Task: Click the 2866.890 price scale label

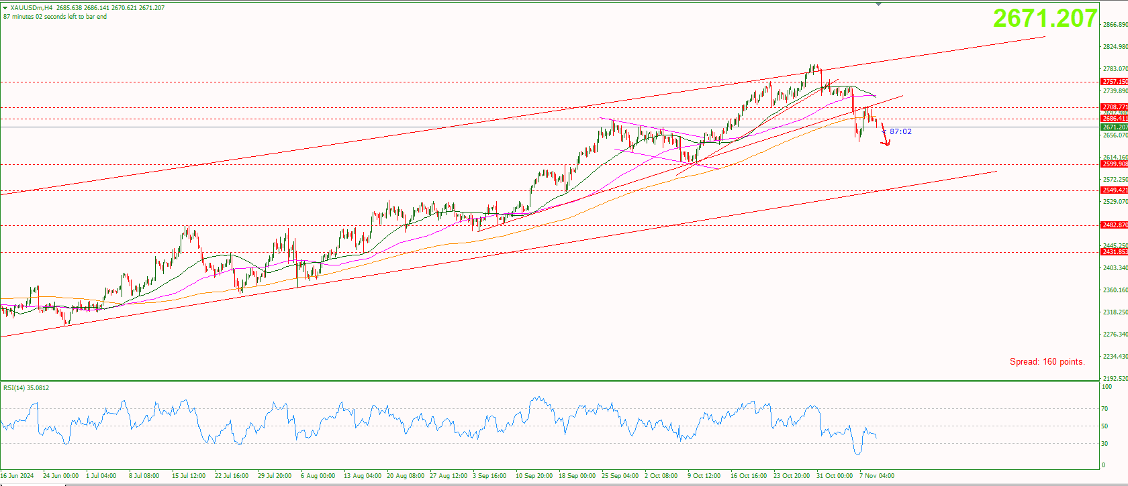Action: (x=1115, y=25)
